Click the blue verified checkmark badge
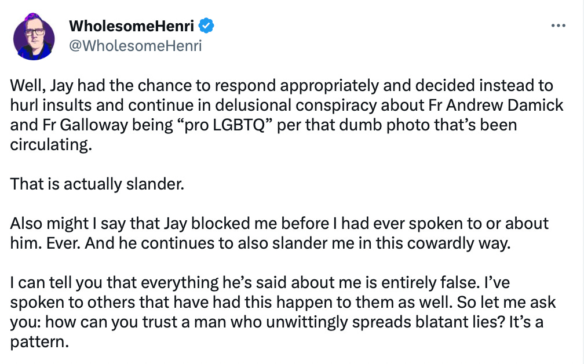 click(x=206, y=26)
